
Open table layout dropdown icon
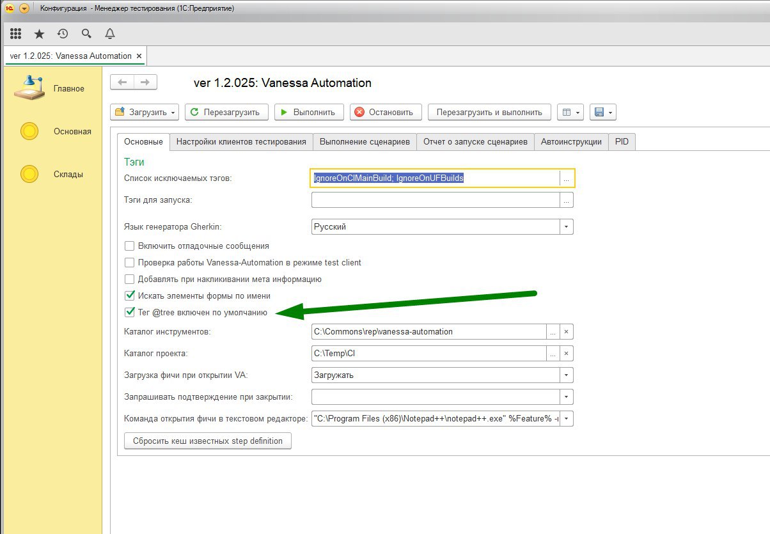570,112
